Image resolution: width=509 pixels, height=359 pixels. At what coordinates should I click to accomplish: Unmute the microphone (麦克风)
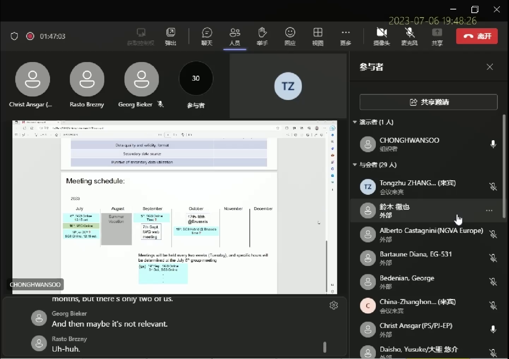point(409,36)
